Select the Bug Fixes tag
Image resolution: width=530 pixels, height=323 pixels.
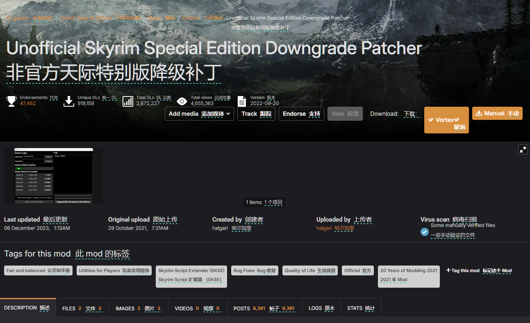[x=255, y=270]
